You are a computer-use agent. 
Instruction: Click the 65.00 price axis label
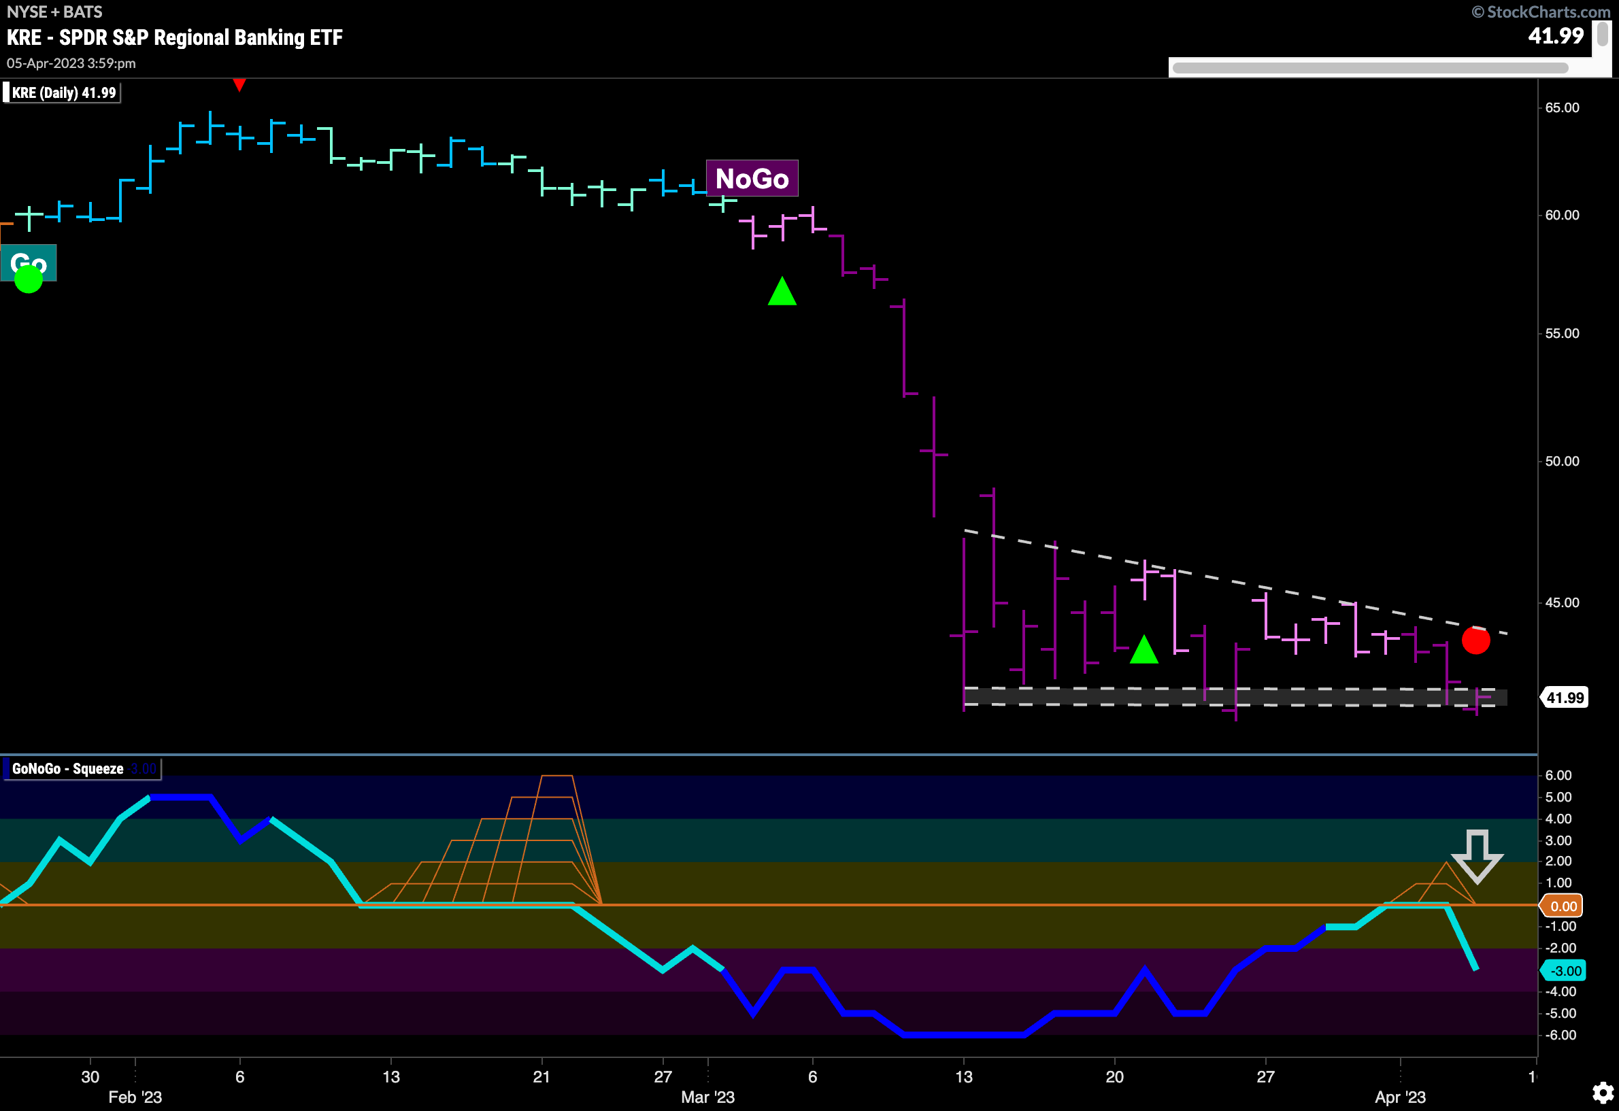coord(1562,108)
